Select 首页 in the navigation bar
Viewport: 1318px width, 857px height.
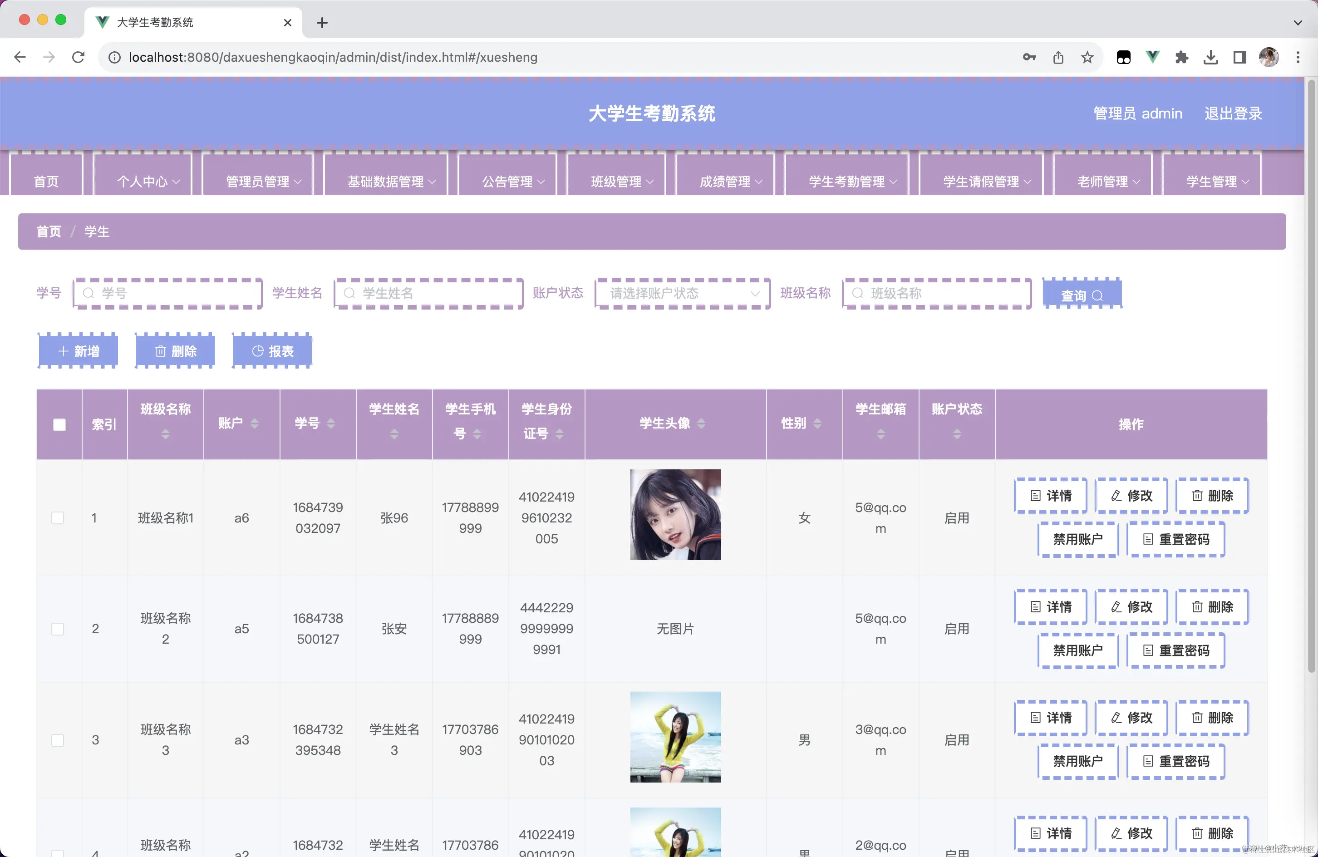pyautogui.click(x=46, y=181)
